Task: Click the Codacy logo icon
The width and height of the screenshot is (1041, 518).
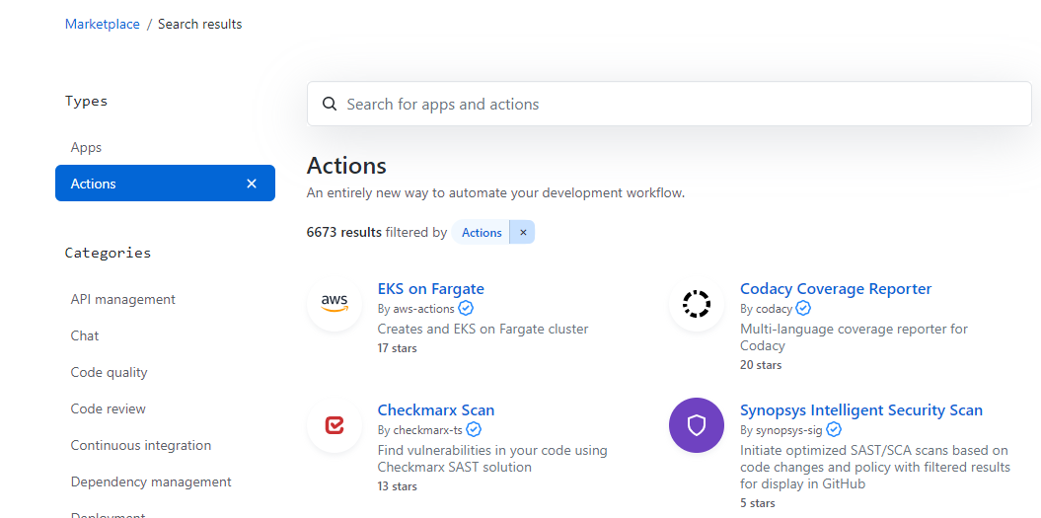Action: [x=697, y=304]
